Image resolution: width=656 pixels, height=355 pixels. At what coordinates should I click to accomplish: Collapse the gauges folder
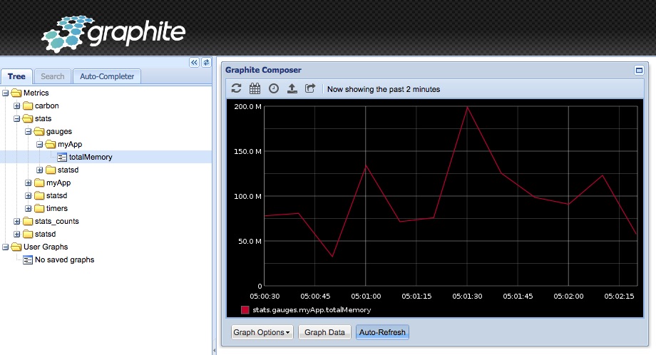point(28,131)
